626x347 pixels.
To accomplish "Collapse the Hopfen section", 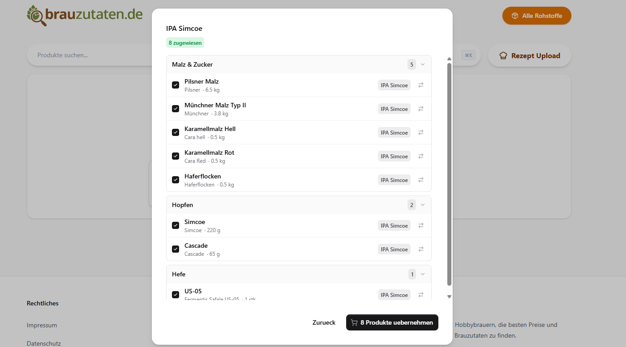I will point(423,205).
